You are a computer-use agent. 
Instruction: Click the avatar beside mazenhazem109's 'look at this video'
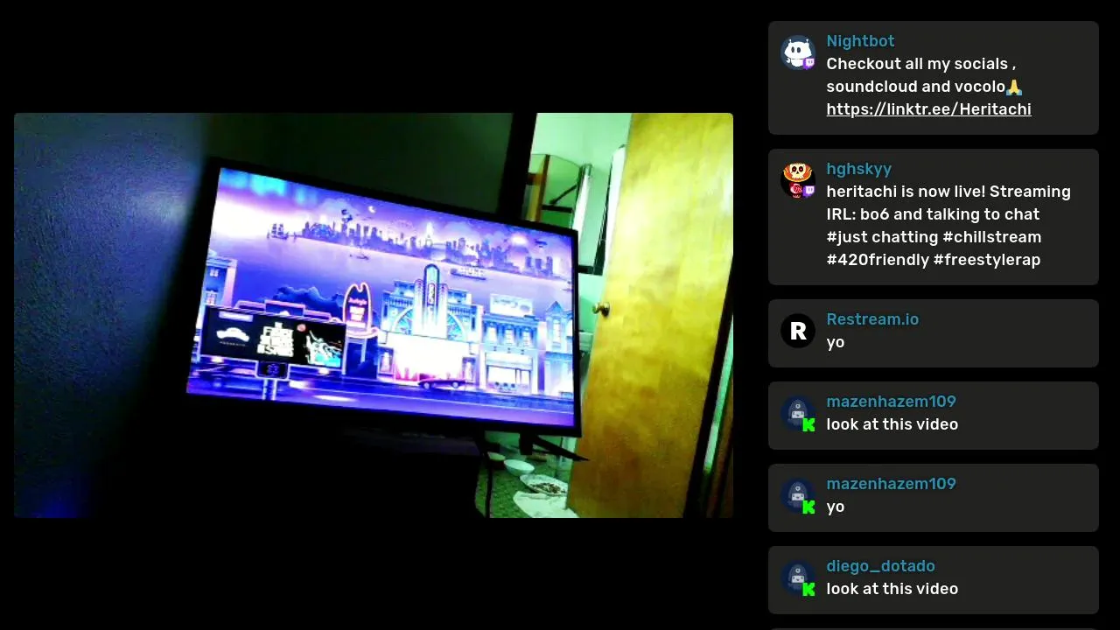(798, 414)
